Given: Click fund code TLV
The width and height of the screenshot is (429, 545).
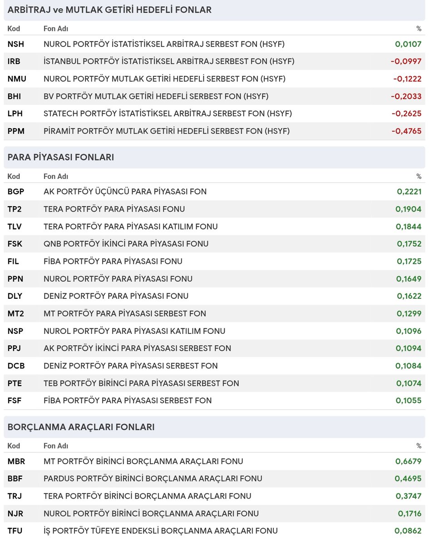Looking at the screenshot, I should (15, 227).
